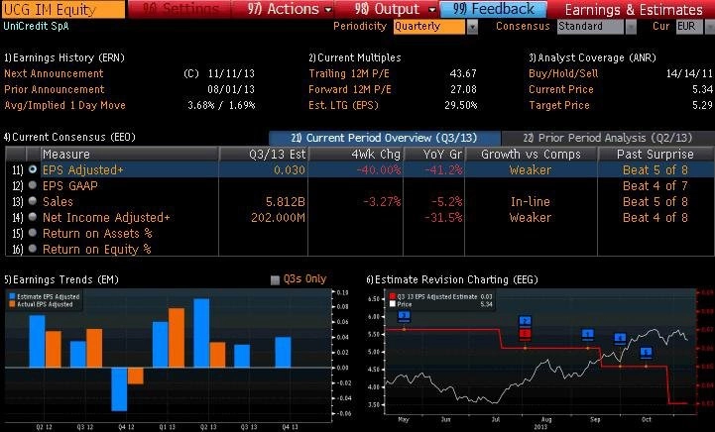715x432 pixels.
Task: Click Next Announcement date 11/11/13
Action: [x=231, y=74]
